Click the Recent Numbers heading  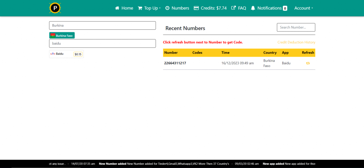pyautogui.click(x=185, y=28)
